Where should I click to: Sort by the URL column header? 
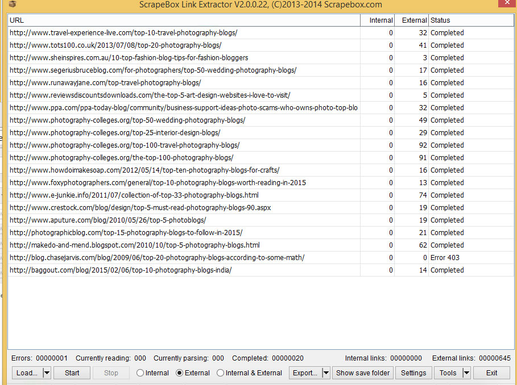(184, 20)
